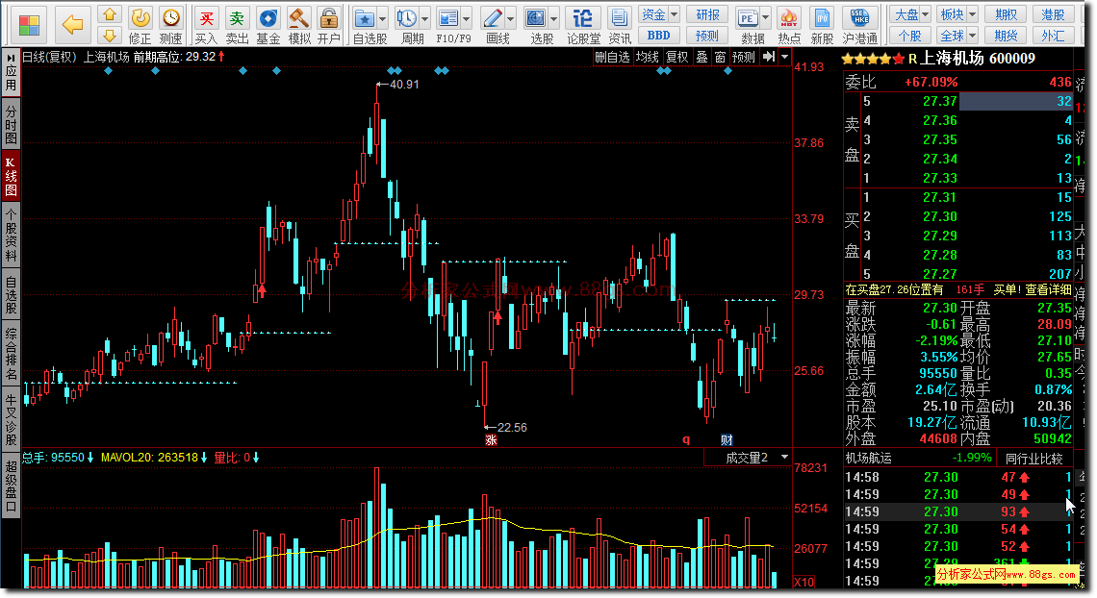The height and width of the screenshot is (598, 1097).
Task: Expand the 画线 dropdown arrow
Action: pyautogui.click(x=511, y=19)
